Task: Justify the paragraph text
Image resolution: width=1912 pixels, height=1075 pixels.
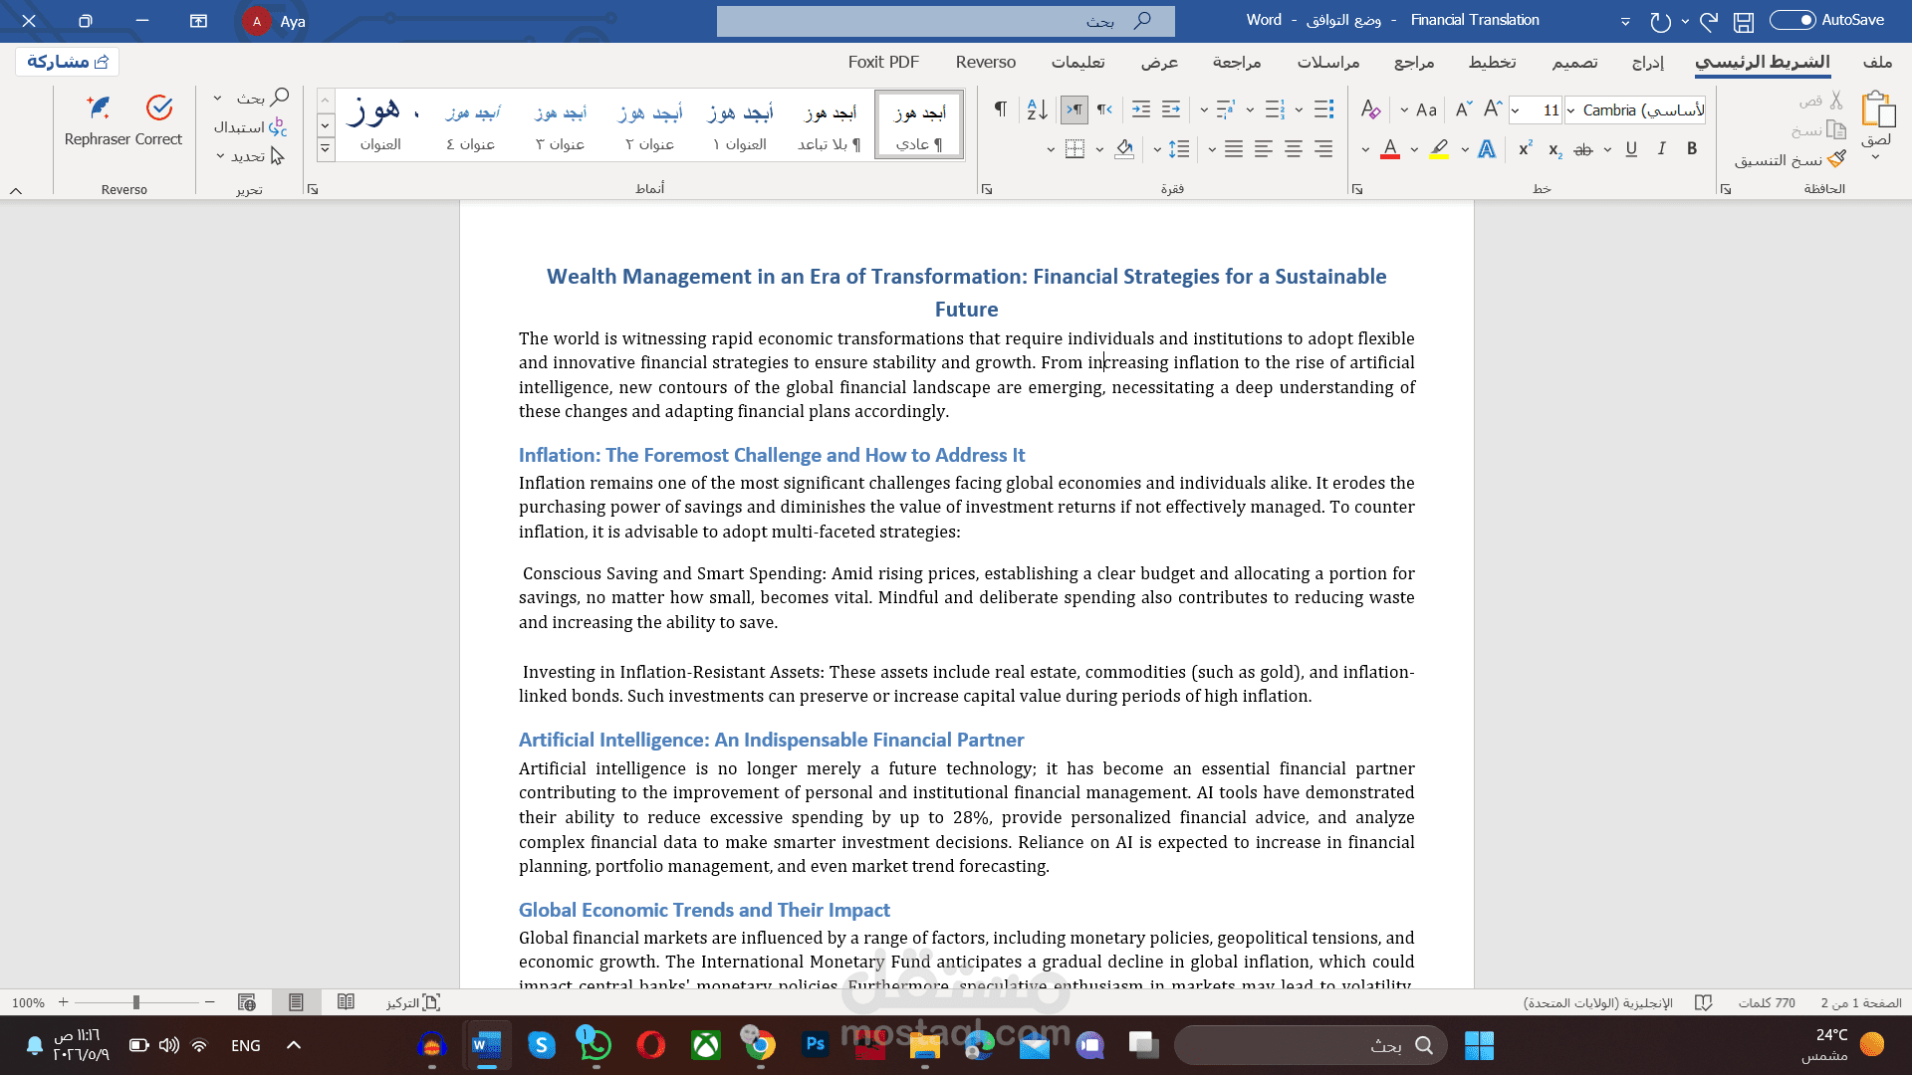Action: (1234, 149)
